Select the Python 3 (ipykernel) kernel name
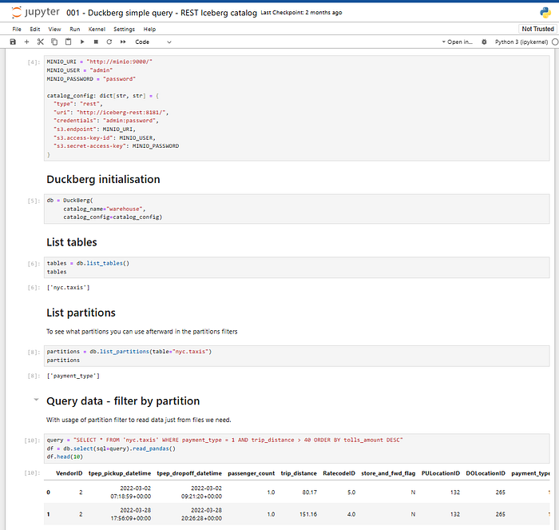Viewport: 559px width, 530px height. [521, 42]
